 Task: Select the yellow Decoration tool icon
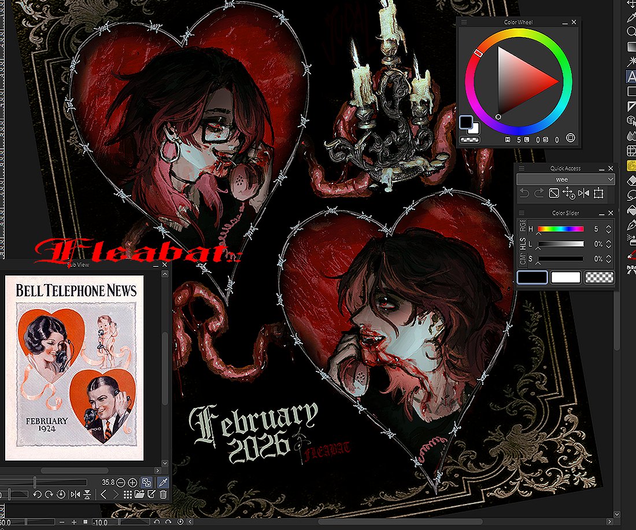(631, 165)
